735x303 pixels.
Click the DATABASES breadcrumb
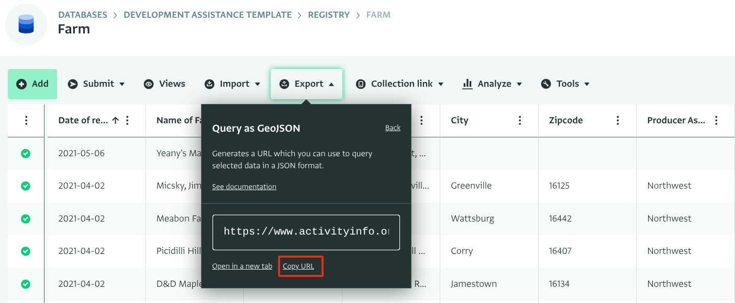pos(83,15)
